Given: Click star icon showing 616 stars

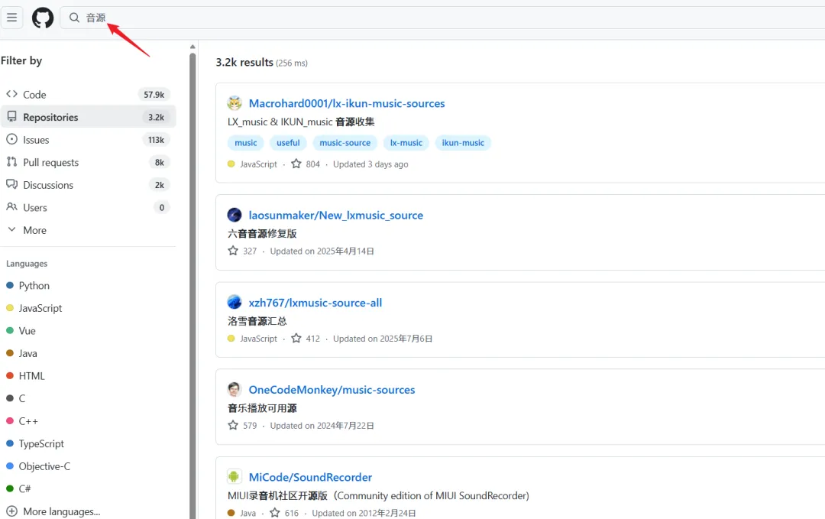Looking at the screenshot, I should click(275, 512).
